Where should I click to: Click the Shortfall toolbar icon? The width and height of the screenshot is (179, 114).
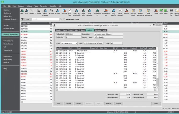(x=64, y=12)
